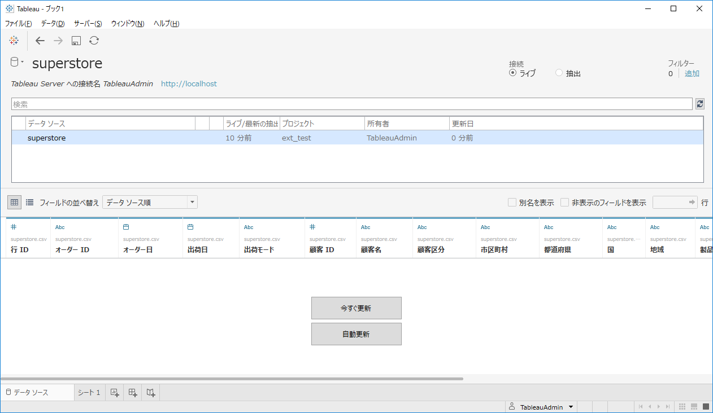Go to last sheet navigation arrow
Viewport: 713px width, 413px height.
(668, 407)
